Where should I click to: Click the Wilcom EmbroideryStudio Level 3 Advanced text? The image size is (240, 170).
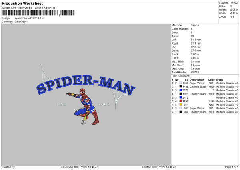coord(28,8)
